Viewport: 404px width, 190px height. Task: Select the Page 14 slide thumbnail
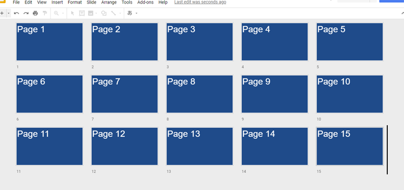[275, 146]
